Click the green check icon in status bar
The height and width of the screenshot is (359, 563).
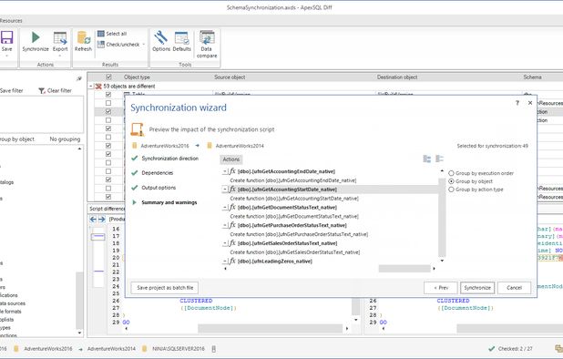[492, 349]
